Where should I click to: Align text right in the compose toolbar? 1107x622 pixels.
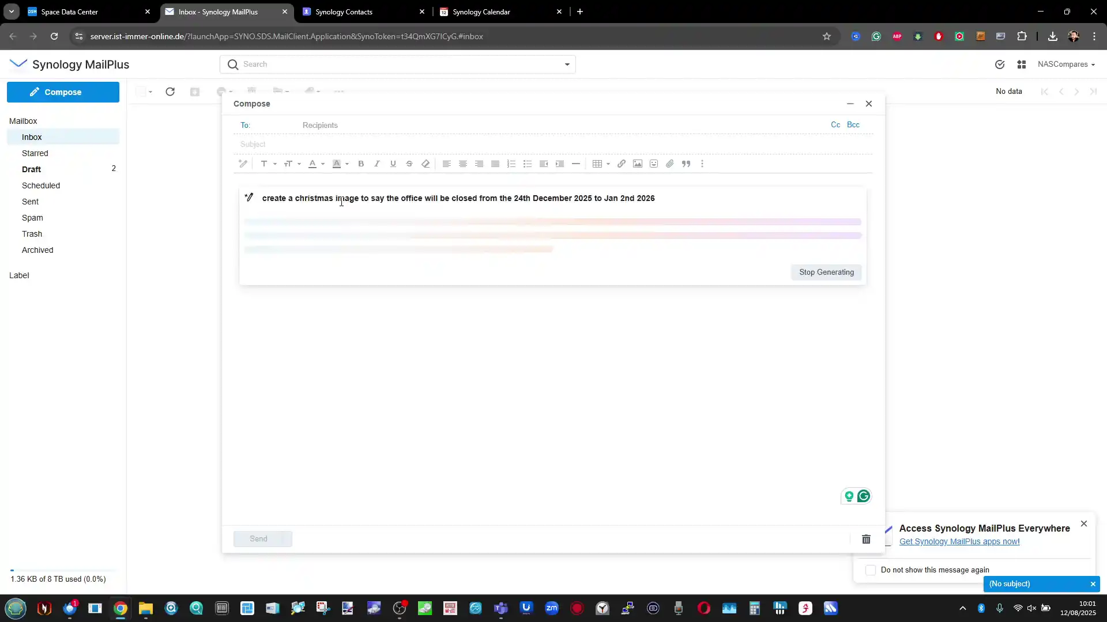click(x=479, y=164)
